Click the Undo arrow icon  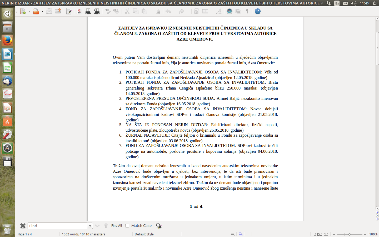pos(168,11)
